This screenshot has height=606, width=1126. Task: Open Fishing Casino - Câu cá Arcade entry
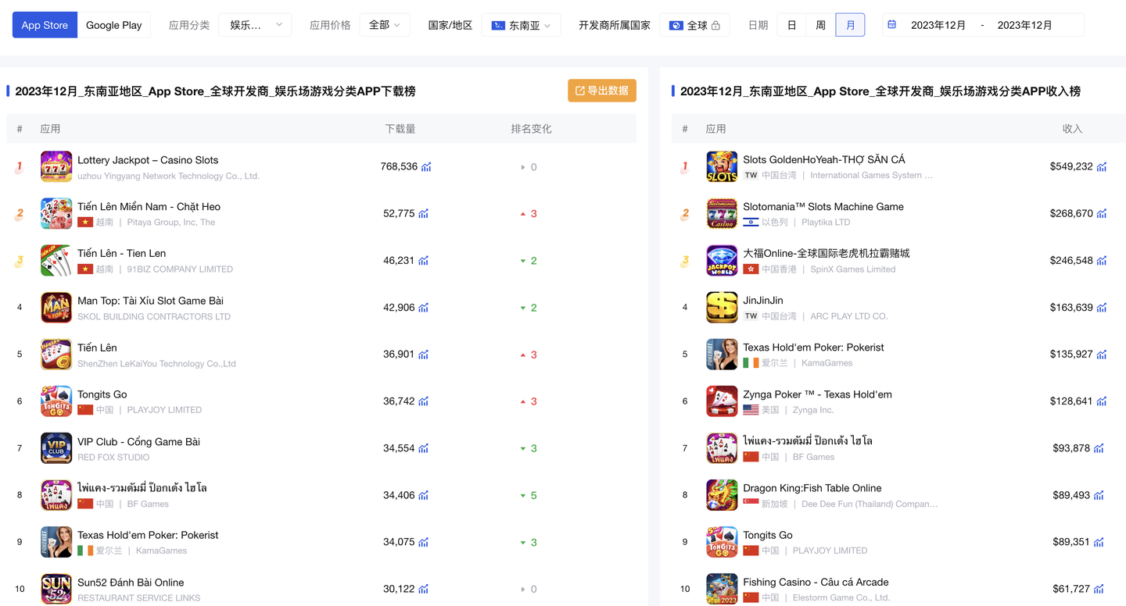pyautogui.click(x=816, y=582)
